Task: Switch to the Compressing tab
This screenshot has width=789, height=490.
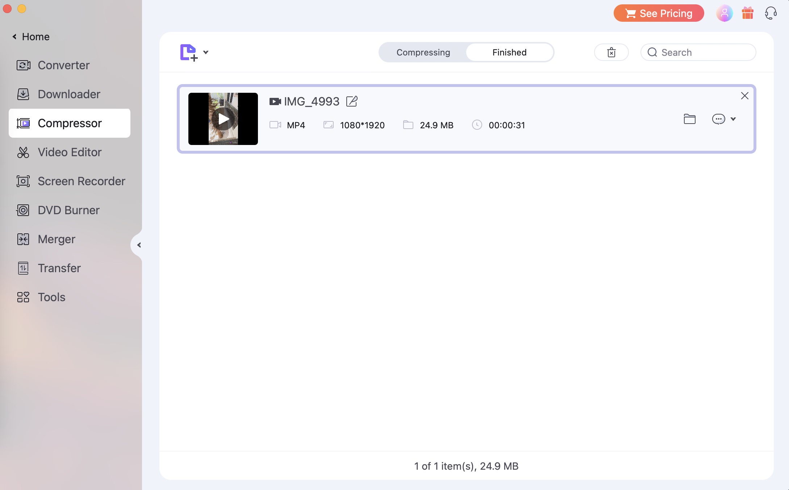Action: tap(423, 52)
